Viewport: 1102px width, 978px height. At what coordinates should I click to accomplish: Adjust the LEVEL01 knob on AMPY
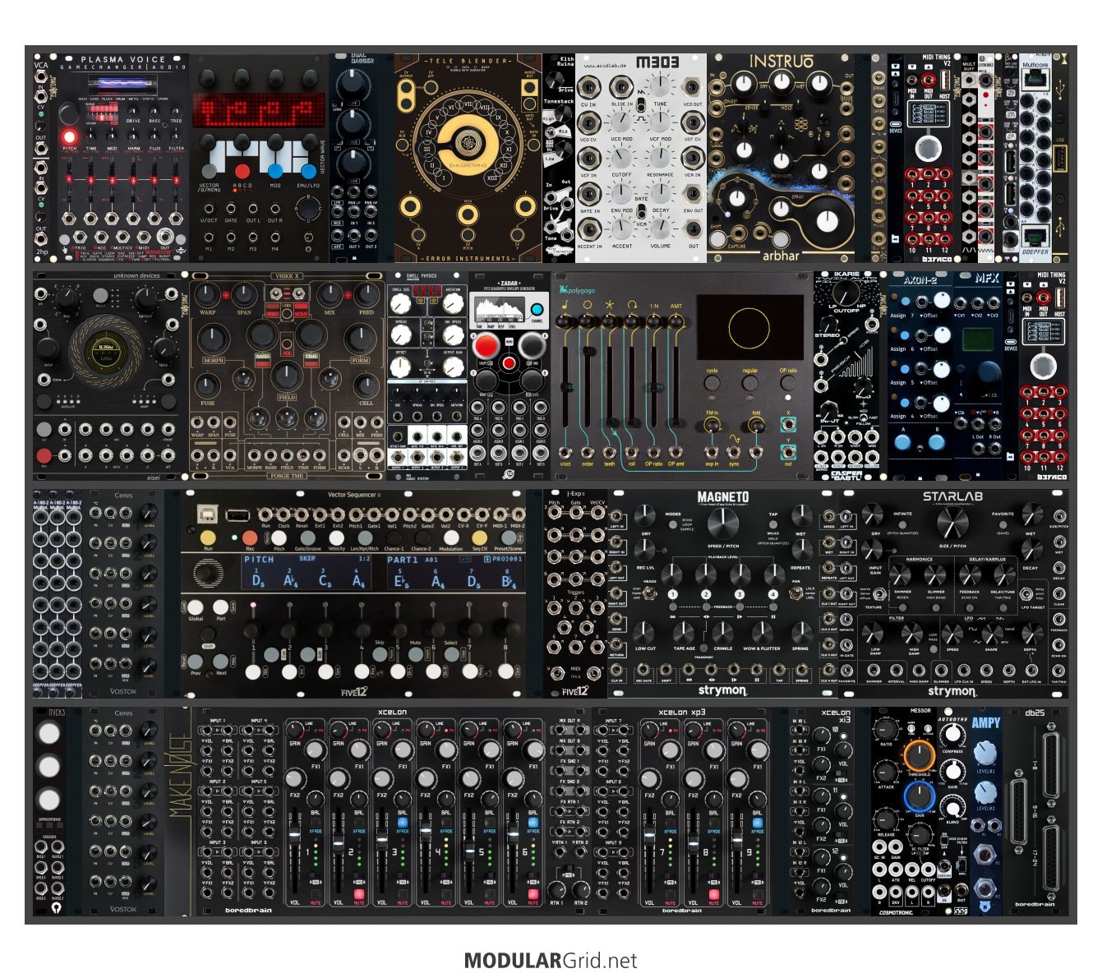point(984,754)
